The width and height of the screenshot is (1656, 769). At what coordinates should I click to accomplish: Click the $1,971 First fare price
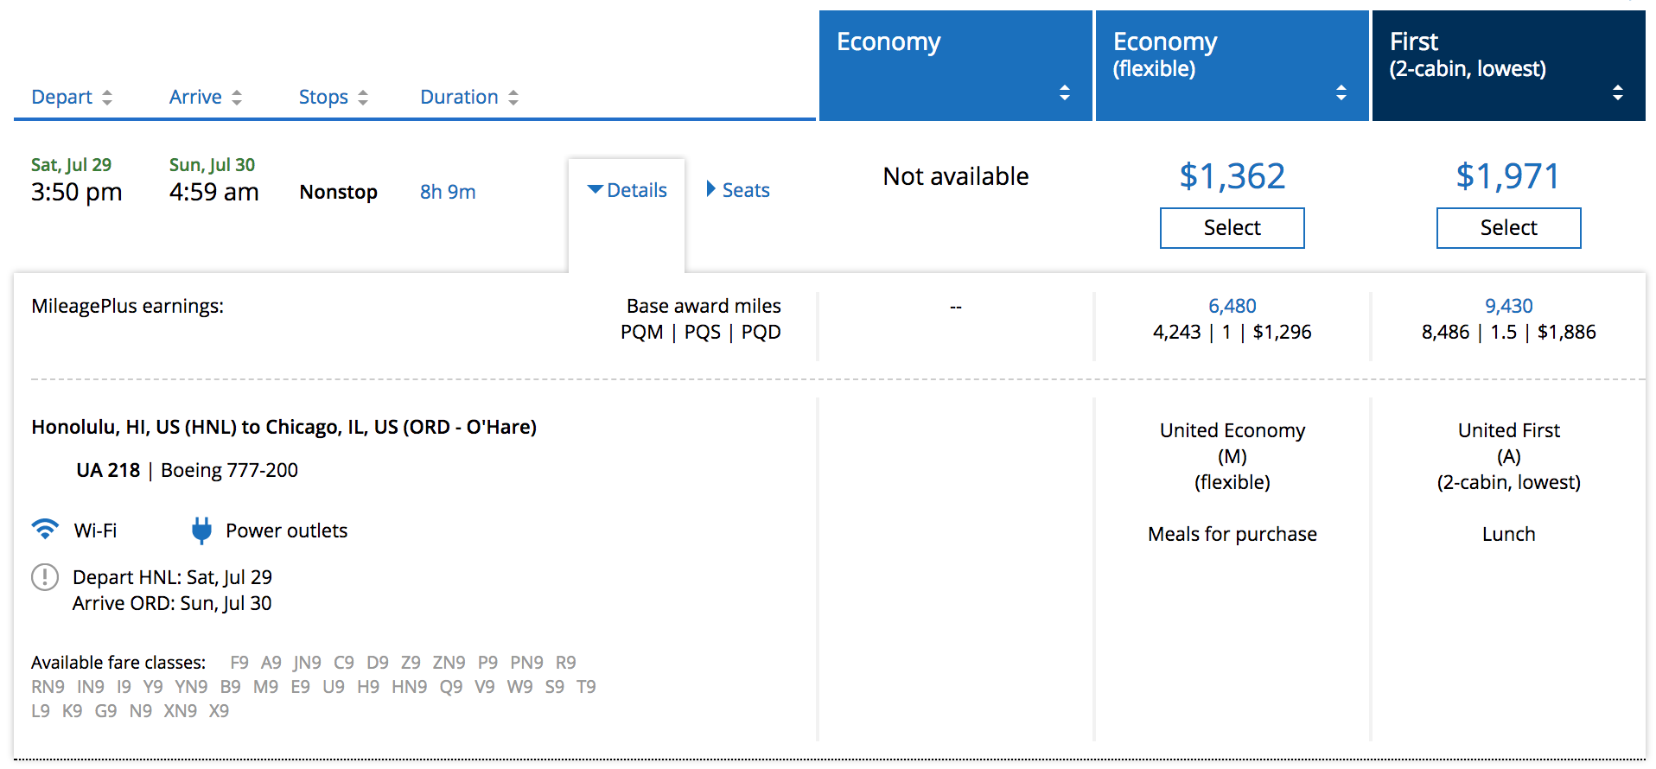[x=1508, y=176]
